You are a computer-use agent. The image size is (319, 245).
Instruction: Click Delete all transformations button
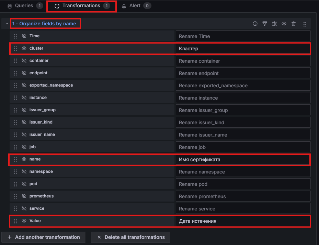click(130, 237)
